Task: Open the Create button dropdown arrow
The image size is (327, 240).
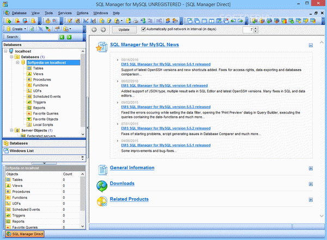Action: 25,29
